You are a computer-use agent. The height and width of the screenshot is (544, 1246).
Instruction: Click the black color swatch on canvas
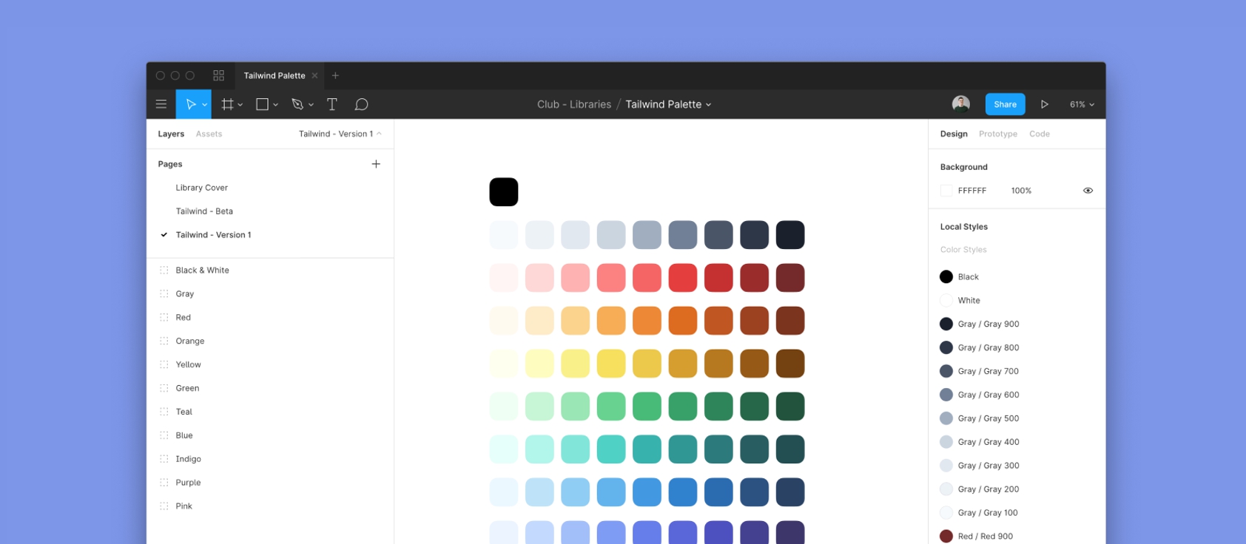pos(504,192)
